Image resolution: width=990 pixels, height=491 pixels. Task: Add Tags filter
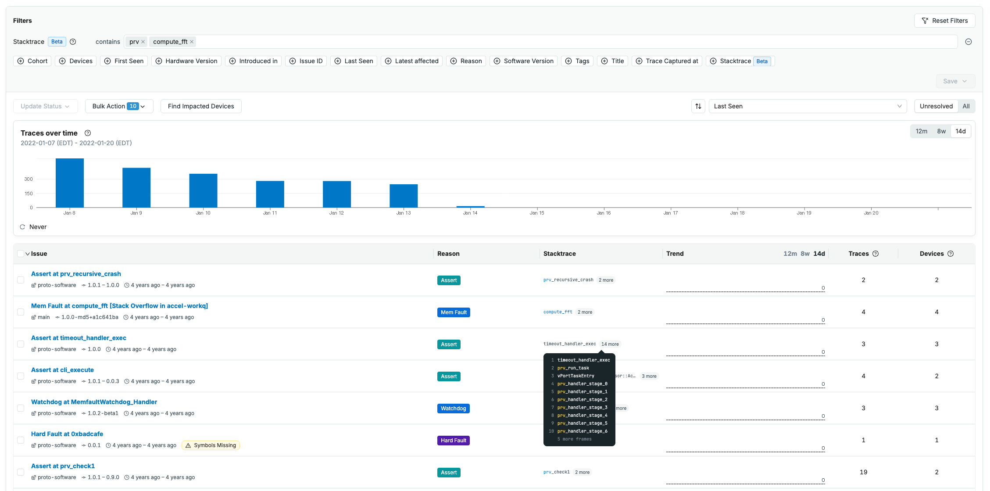578,61
